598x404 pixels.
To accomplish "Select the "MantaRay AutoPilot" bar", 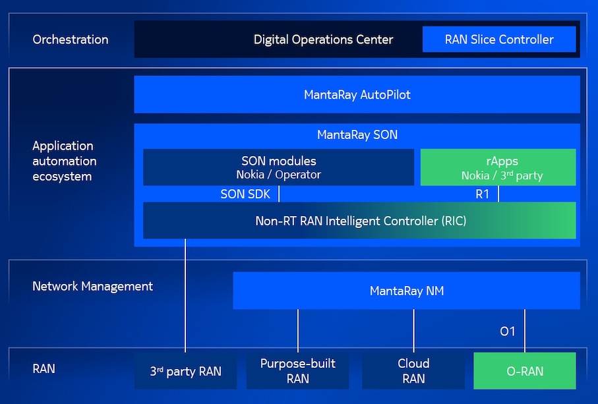I will pos(357,94).
